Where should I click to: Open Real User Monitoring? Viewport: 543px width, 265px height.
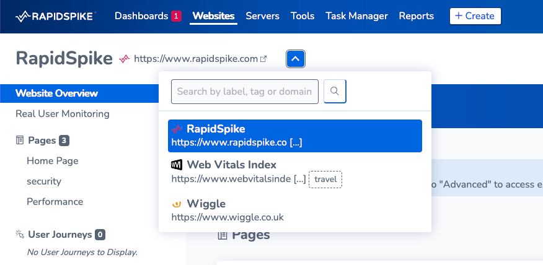(63, 114)
